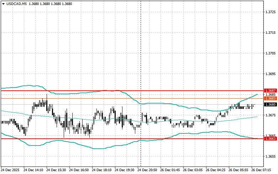Click the 24 Dec 18:10 time label

[x=101, y=170]
